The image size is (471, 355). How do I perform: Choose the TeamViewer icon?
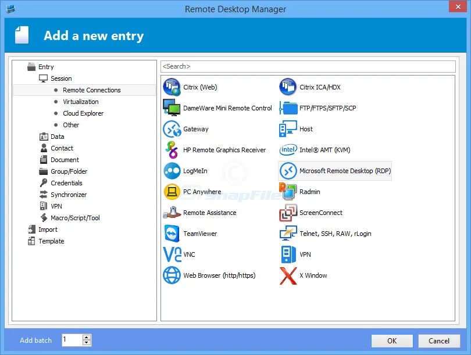pyautogui.click(x=172, y=234)
